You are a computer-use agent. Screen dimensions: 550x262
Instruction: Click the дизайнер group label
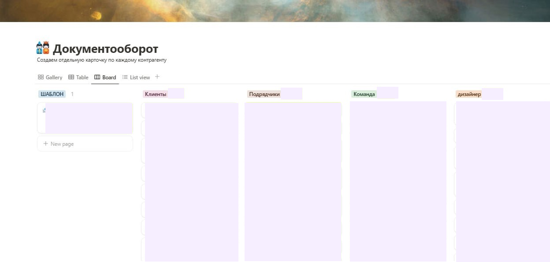pos(469,94)
